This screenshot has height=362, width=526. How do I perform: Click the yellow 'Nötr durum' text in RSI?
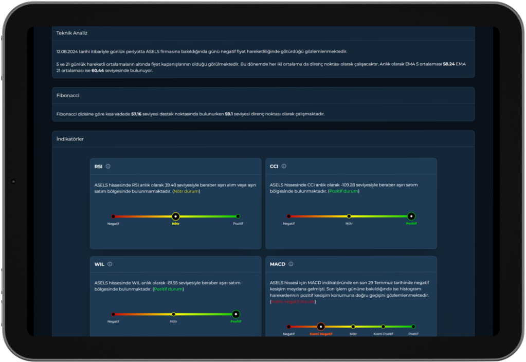pos(186,191)
